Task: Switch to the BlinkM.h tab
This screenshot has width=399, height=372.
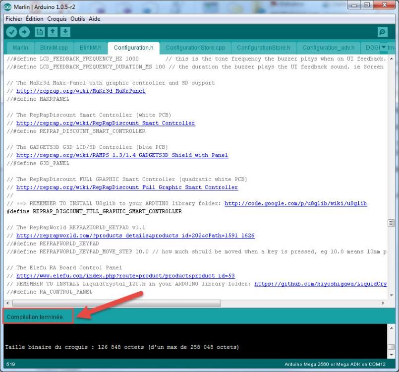Action: [x=91, y=48]
